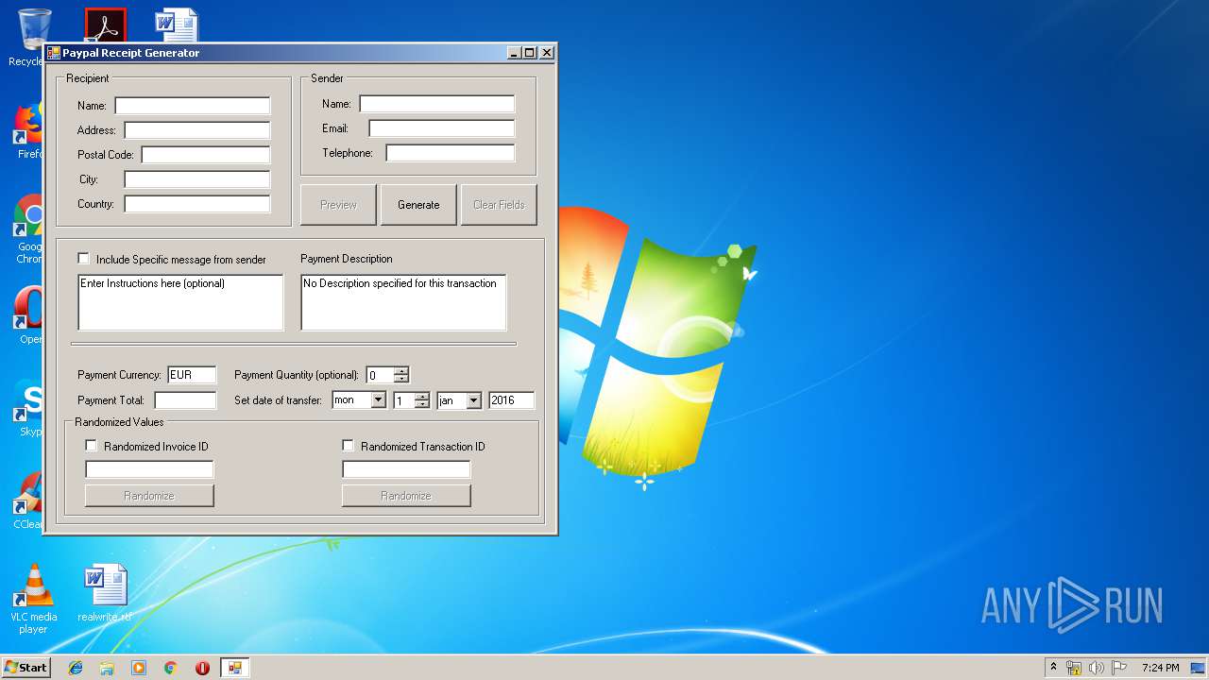Viewport: 1209px width, 680px height.
Task: Open the volume tray icon
Action: pyautogui.click(x=1097, y=668)
